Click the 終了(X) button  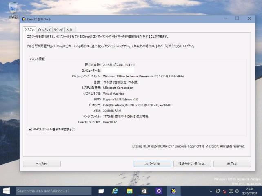coord(232,164)
